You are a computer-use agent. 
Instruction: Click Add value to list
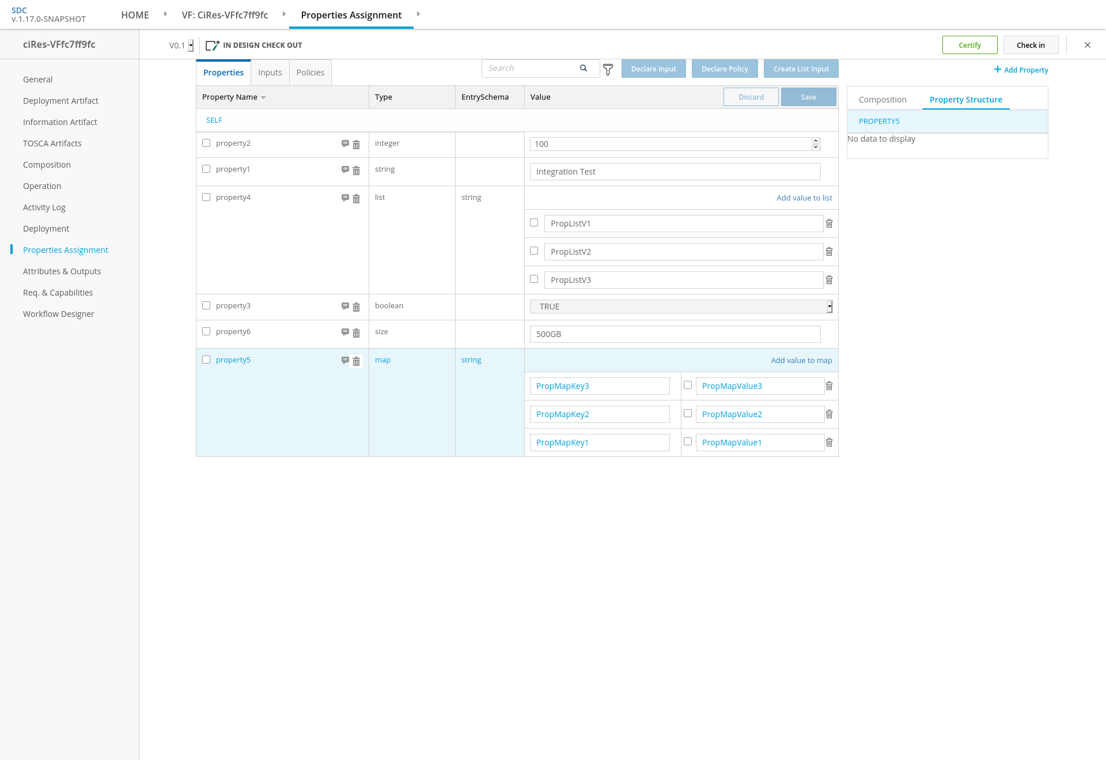(804, 198)
